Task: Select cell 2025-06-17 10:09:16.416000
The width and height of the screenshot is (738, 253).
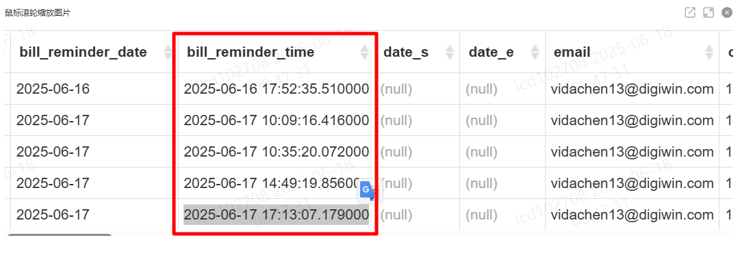Action: [x=277, y=120]
